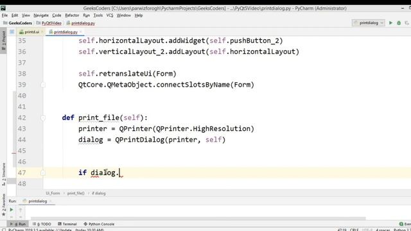Open the Edit menu

click(15, 15)
